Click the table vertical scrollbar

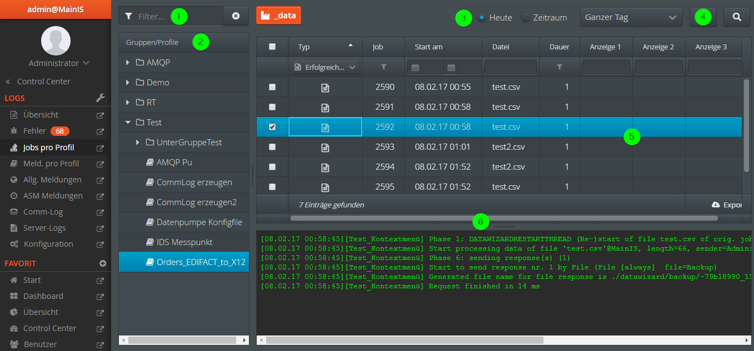[747, 125]
